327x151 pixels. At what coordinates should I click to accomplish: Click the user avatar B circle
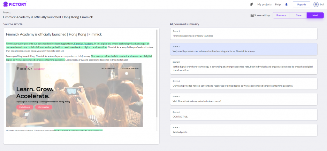coord(316,4)
